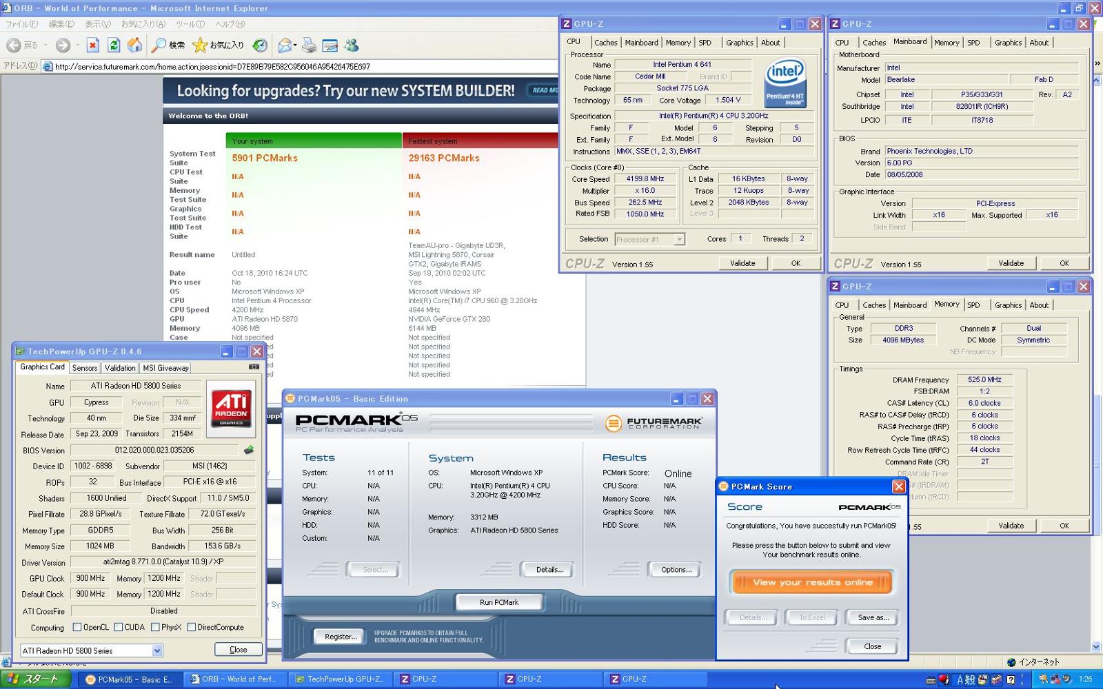Open Caches tab in the CPU window

pos(606,43)
